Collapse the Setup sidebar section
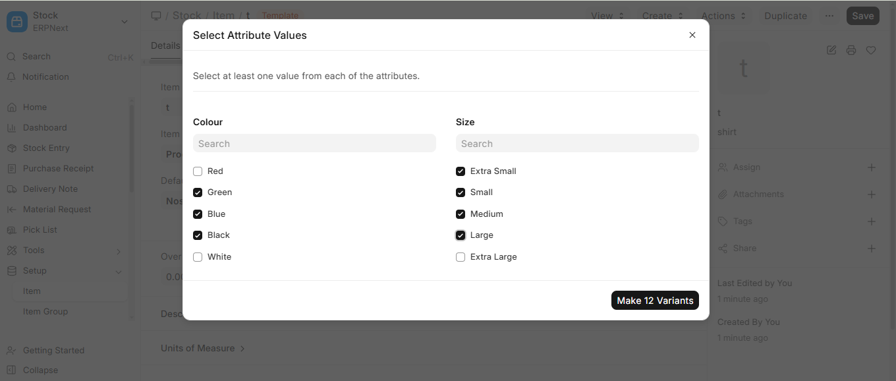Image resolution: width=896 pixels, height=381 pixels. coord(119,271)
